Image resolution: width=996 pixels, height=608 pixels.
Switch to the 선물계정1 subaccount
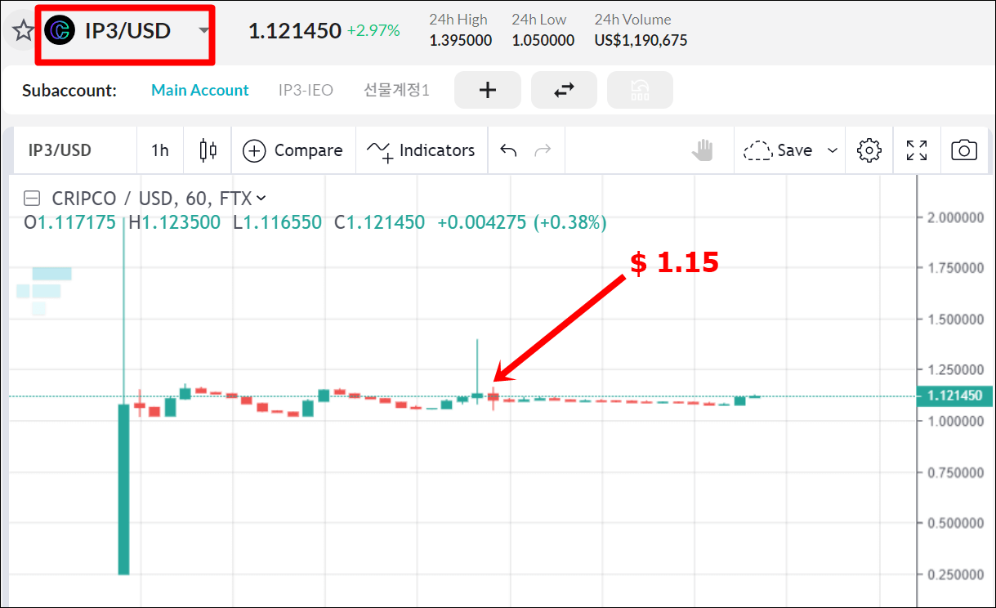(x=396, y=90)
